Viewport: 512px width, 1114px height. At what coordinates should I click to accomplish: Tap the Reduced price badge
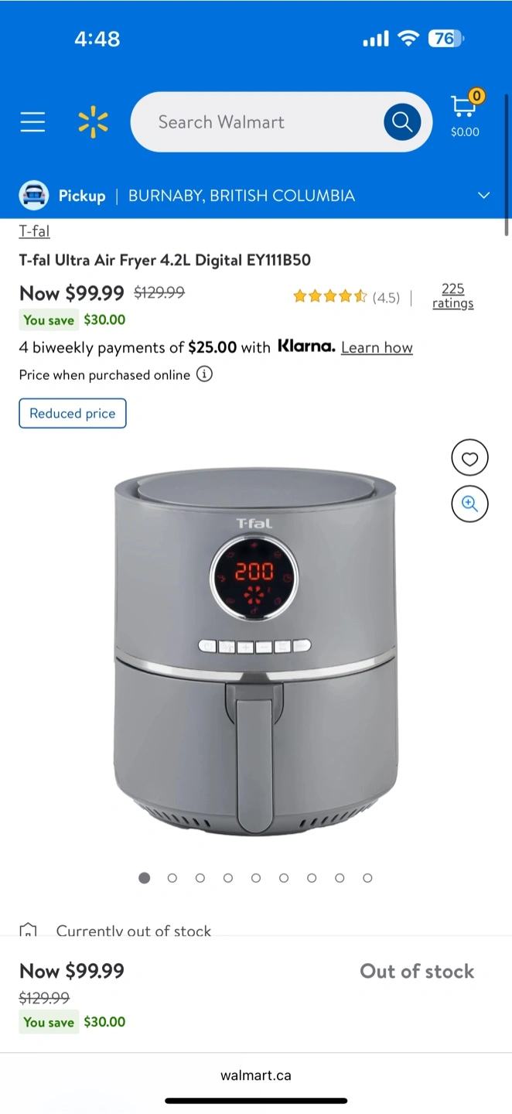(x=73, y=413)
